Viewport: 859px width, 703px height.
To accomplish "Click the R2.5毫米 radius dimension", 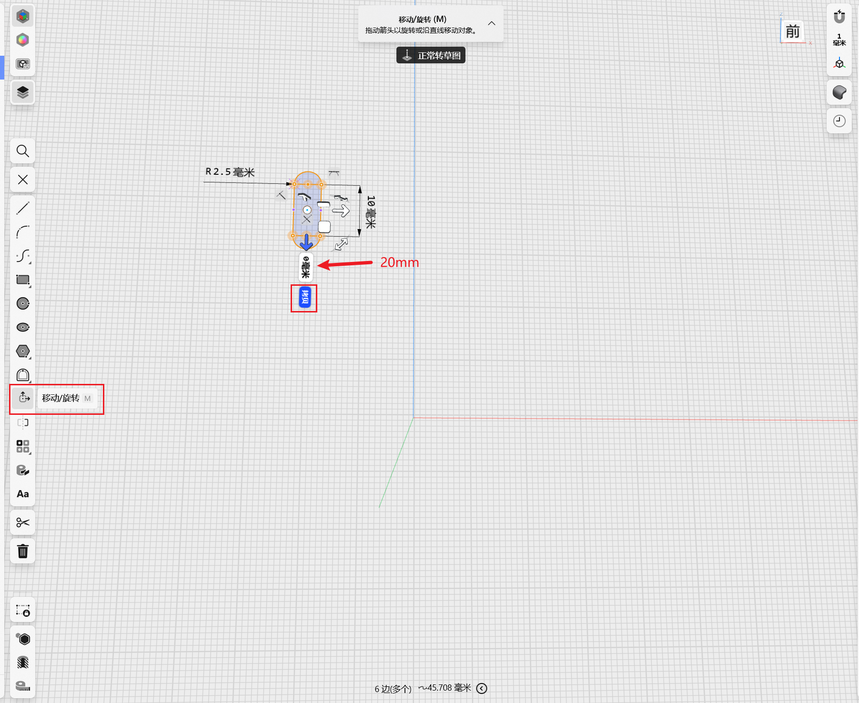I will [x=230, y=172].
